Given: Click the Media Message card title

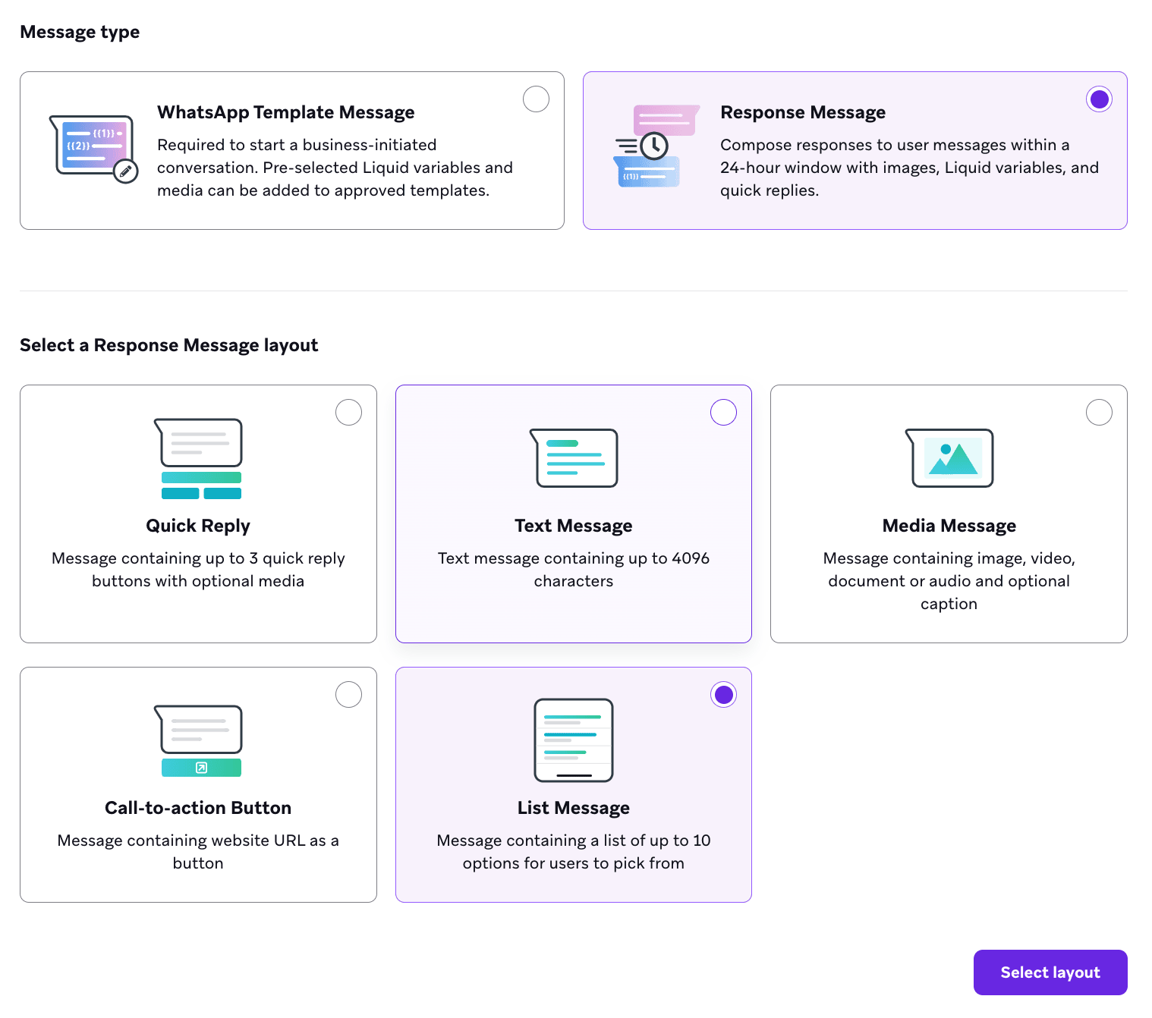Looking at the screenshot, I should coord(949,526).
